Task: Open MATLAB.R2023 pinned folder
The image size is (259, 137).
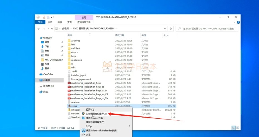Action: 53,60
